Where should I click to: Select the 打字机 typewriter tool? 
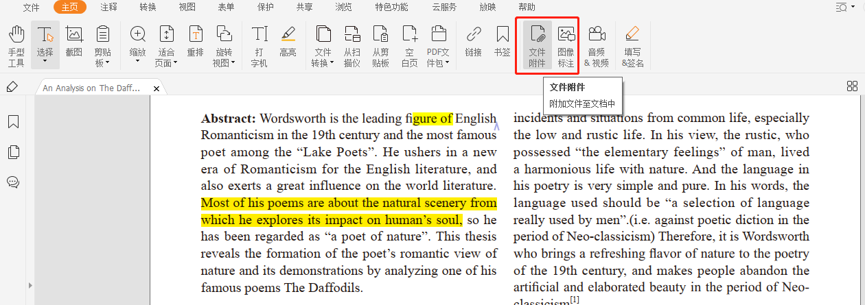[x=259, y=45]
